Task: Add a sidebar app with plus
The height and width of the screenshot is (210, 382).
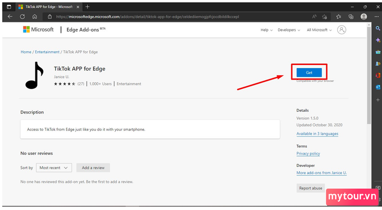Action: 378,100
